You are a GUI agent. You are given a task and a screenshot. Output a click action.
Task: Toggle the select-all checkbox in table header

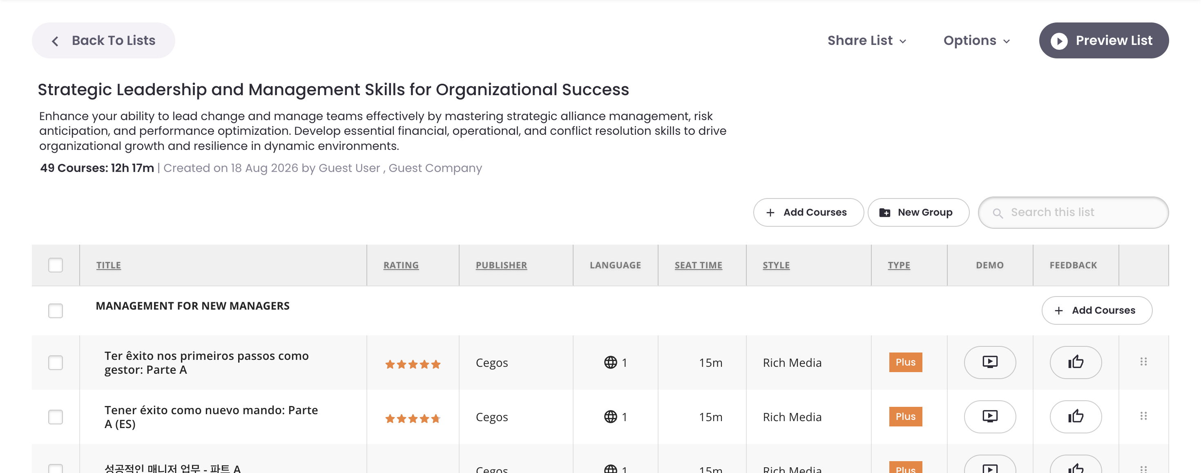point(56,265)
